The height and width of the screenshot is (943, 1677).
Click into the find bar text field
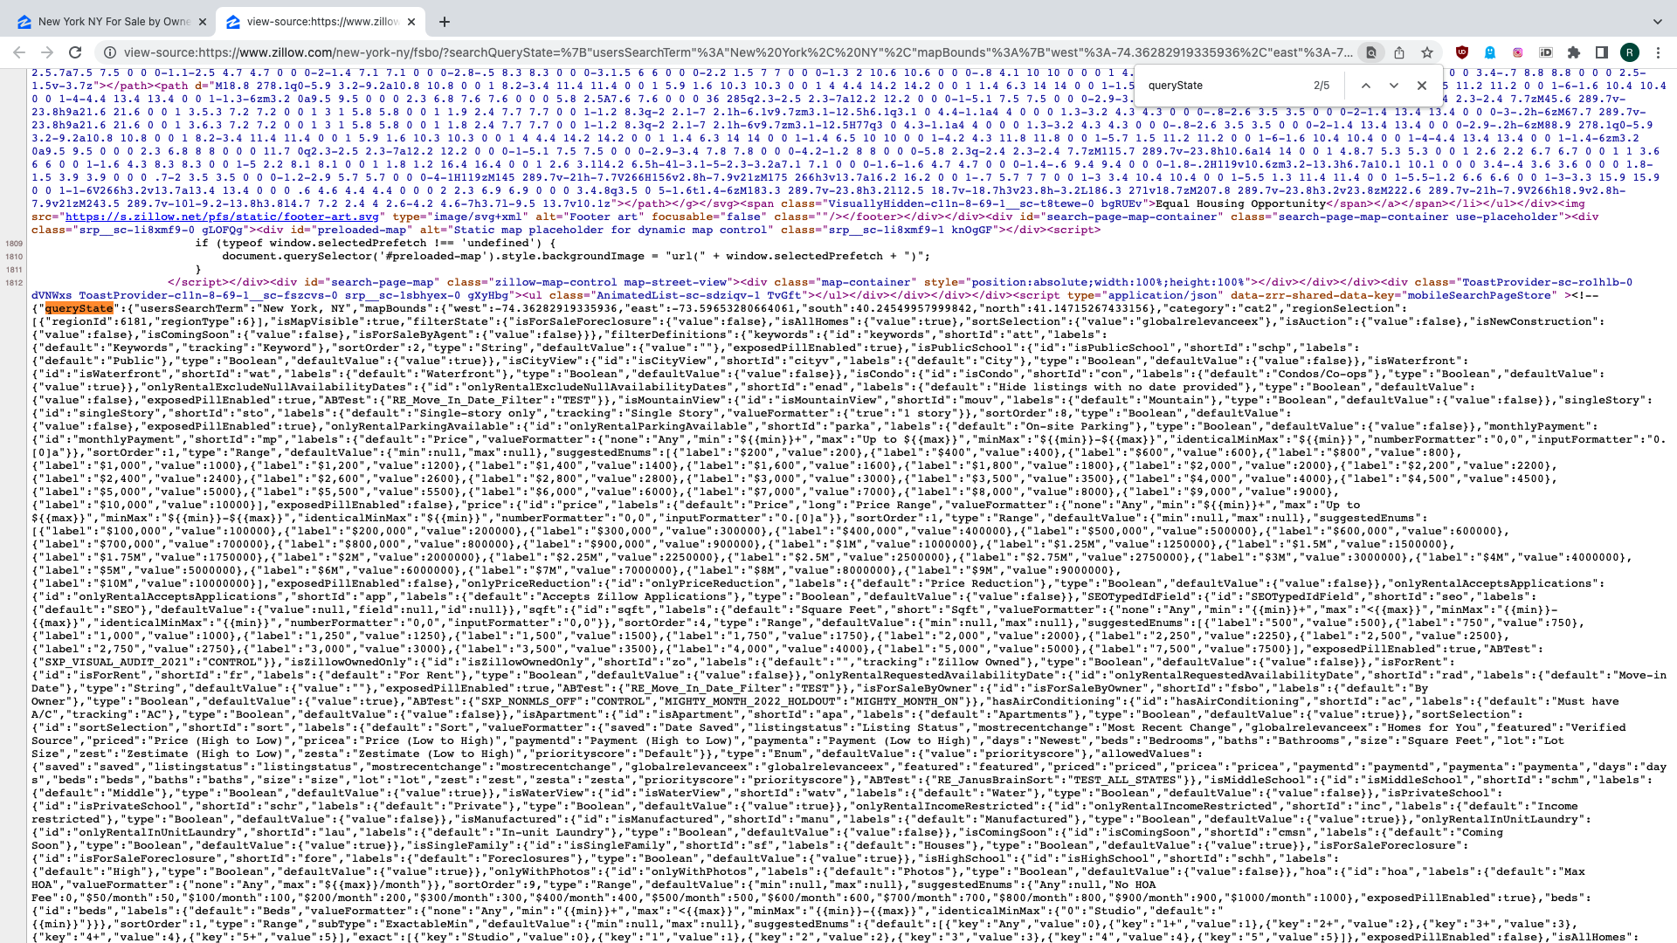(x=1223, y=86)
